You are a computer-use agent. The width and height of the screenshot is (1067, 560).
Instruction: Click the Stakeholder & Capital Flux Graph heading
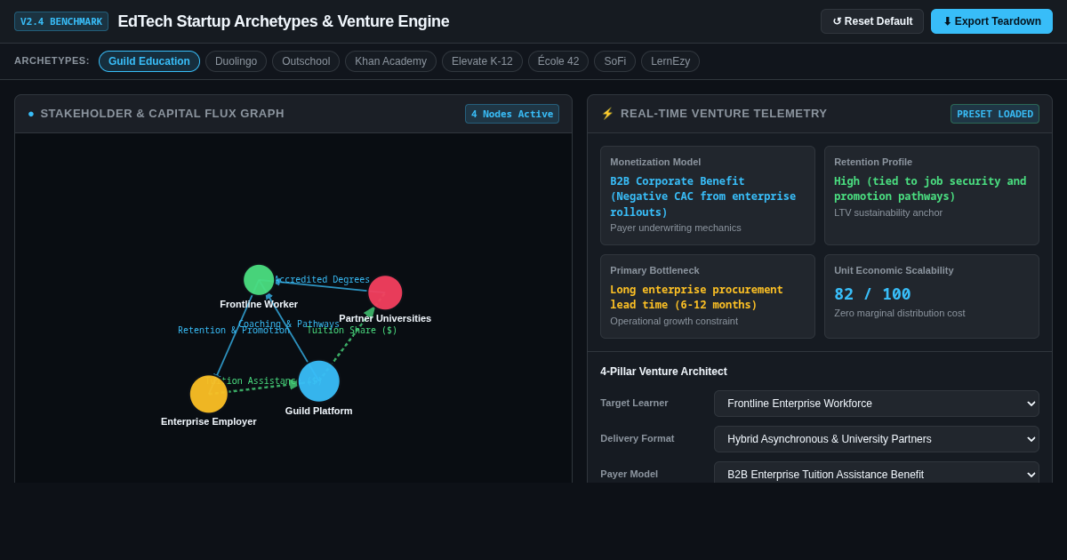click(x=163, y=114)
